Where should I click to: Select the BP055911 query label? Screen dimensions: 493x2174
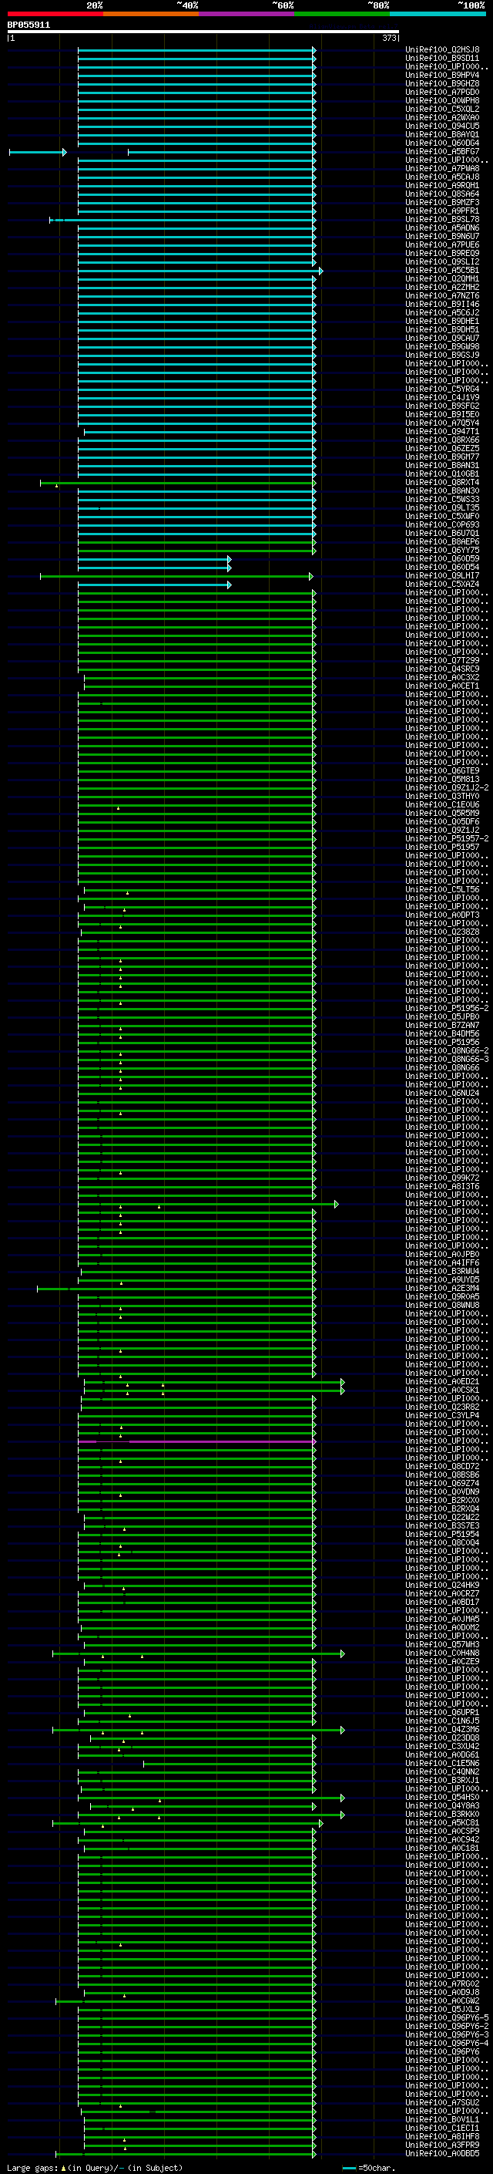pyautogui.click(x=29, y=25)
